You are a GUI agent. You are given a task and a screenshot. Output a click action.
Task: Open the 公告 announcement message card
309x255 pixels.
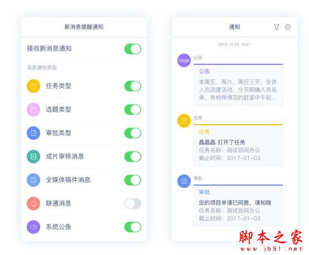coord(238,84)
